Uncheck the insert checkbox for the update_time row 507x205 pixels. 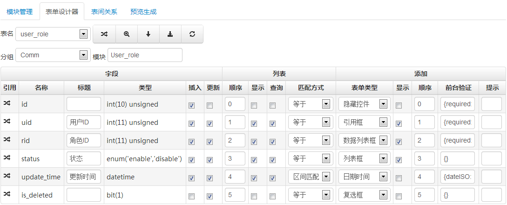tap(192, 178)
